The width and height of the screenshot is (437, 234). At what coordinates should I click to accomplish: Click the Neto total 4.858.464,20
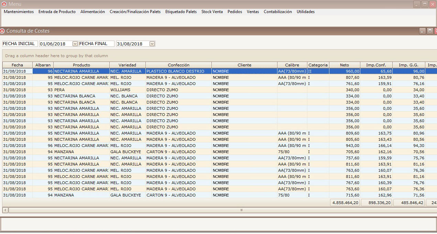click(x=345, y=203)
